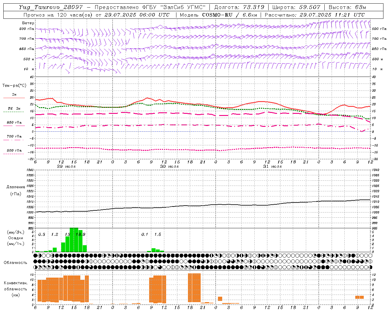Click the (мм/1ч.) precipitation unit label
The height and width of the screenshot is (310, 388).
pyautogui.click(x=16, y=244)
